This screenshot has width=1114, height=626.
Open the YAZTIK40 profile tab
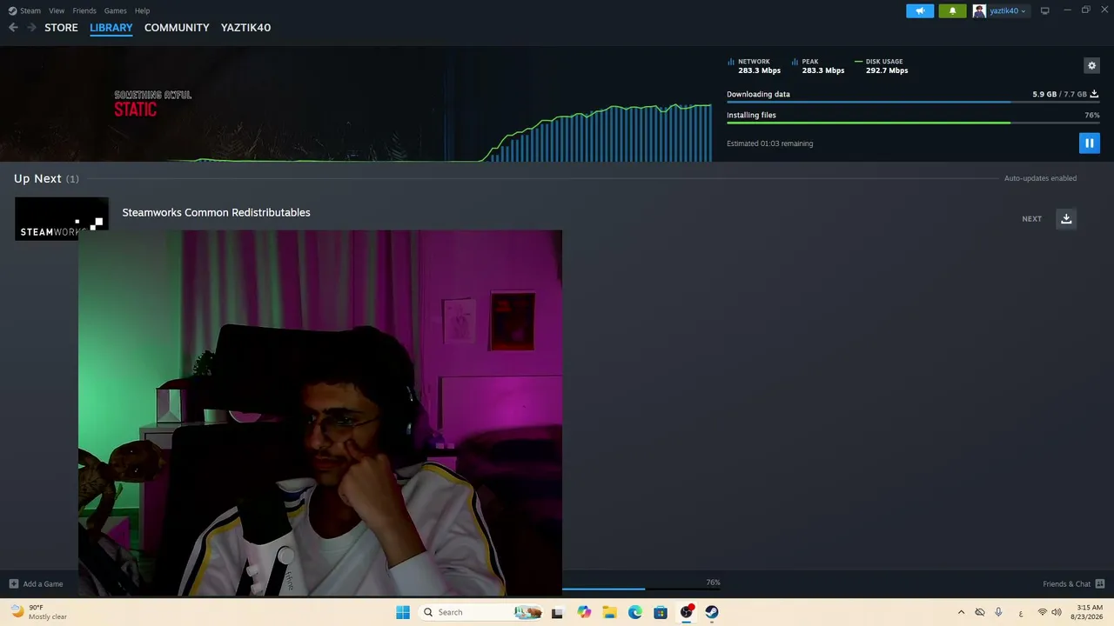(245, 28)
